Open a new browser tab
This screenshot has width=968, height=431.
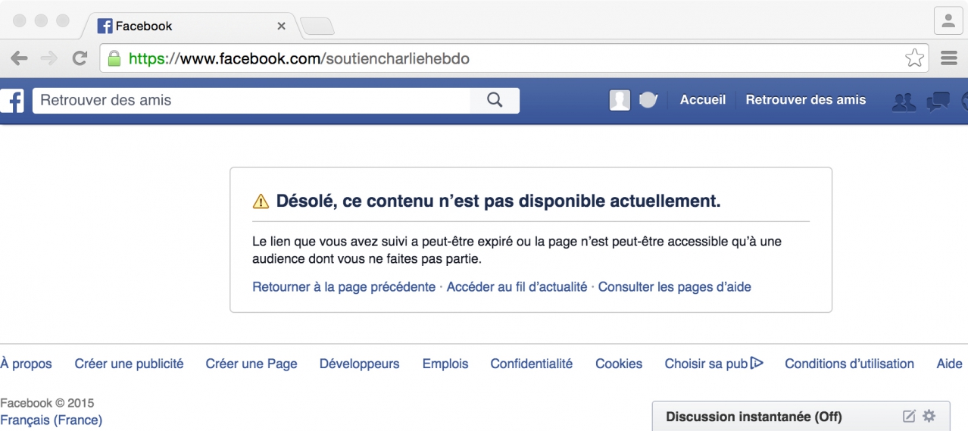317,27
